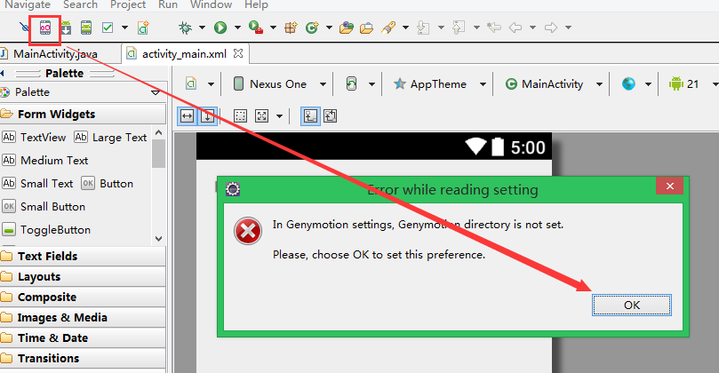Click OK in the Genymotion error dialog

coord(631,306)
